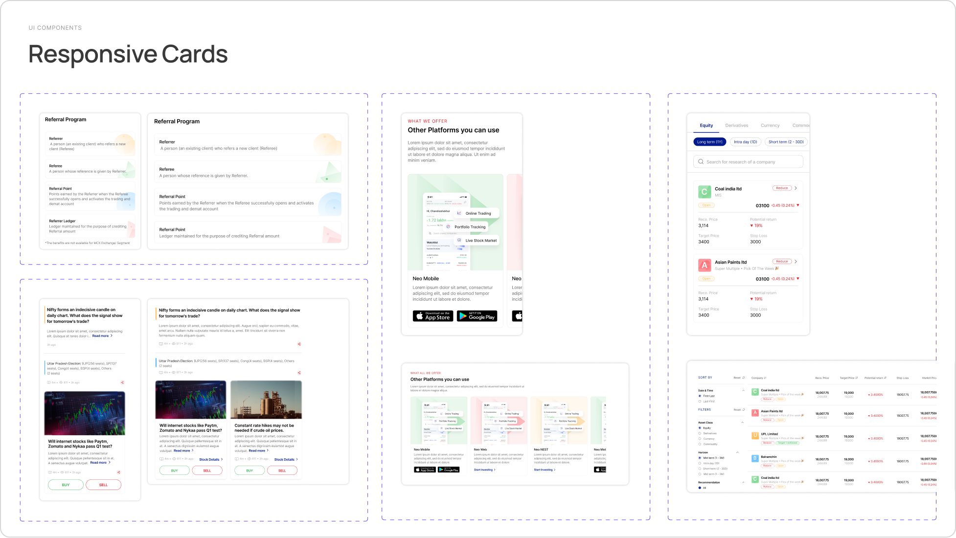Click Start Investing under Neo Web
Viewport: 956px width, 538px height.
coord(485,470)
